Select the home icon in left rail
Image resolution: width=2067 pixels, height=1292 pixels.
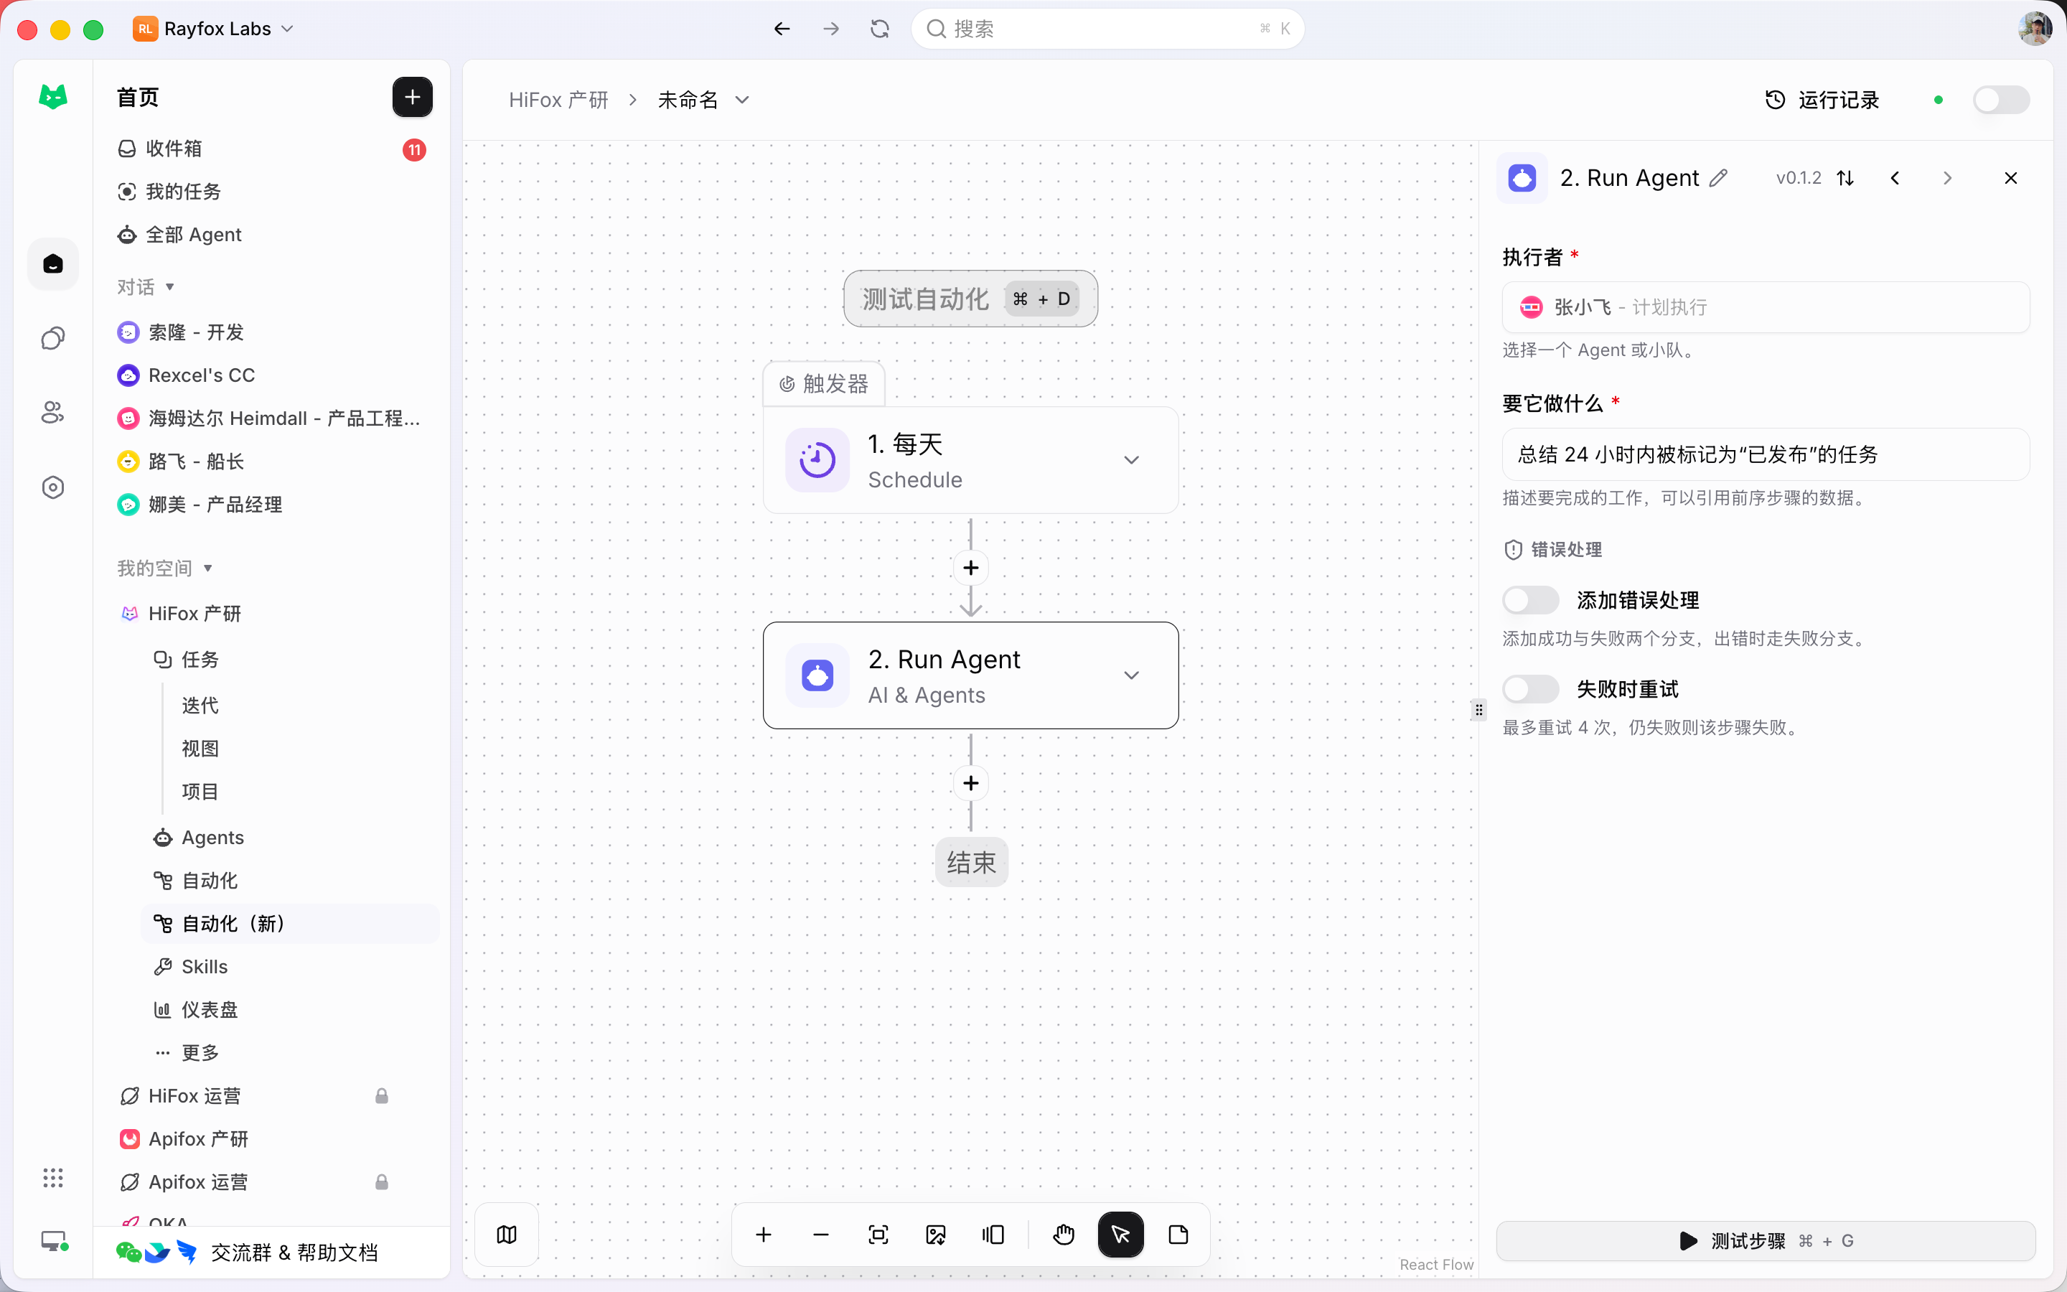point(53,264)
